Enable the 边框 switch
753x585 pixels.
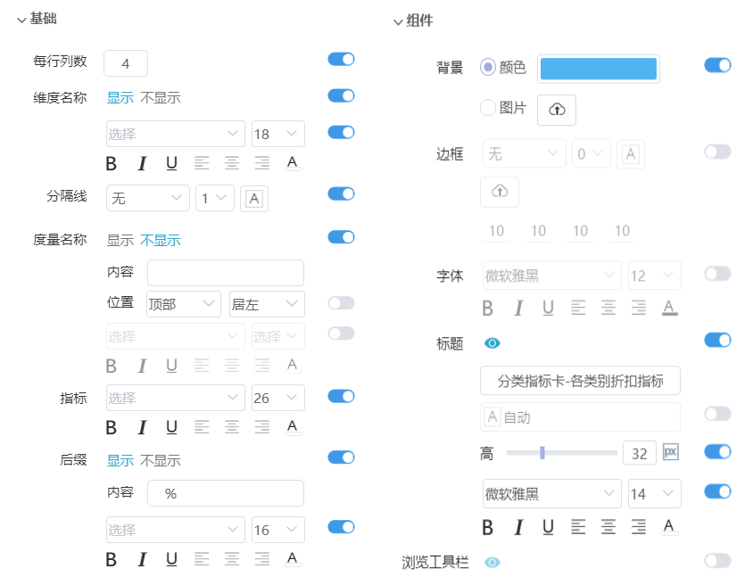coord(717,152)
